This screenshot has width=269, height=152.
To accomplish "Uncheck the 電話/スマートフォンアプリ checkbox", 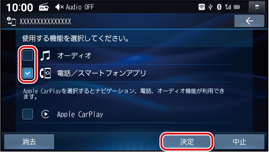I will [x=27, y=73].
